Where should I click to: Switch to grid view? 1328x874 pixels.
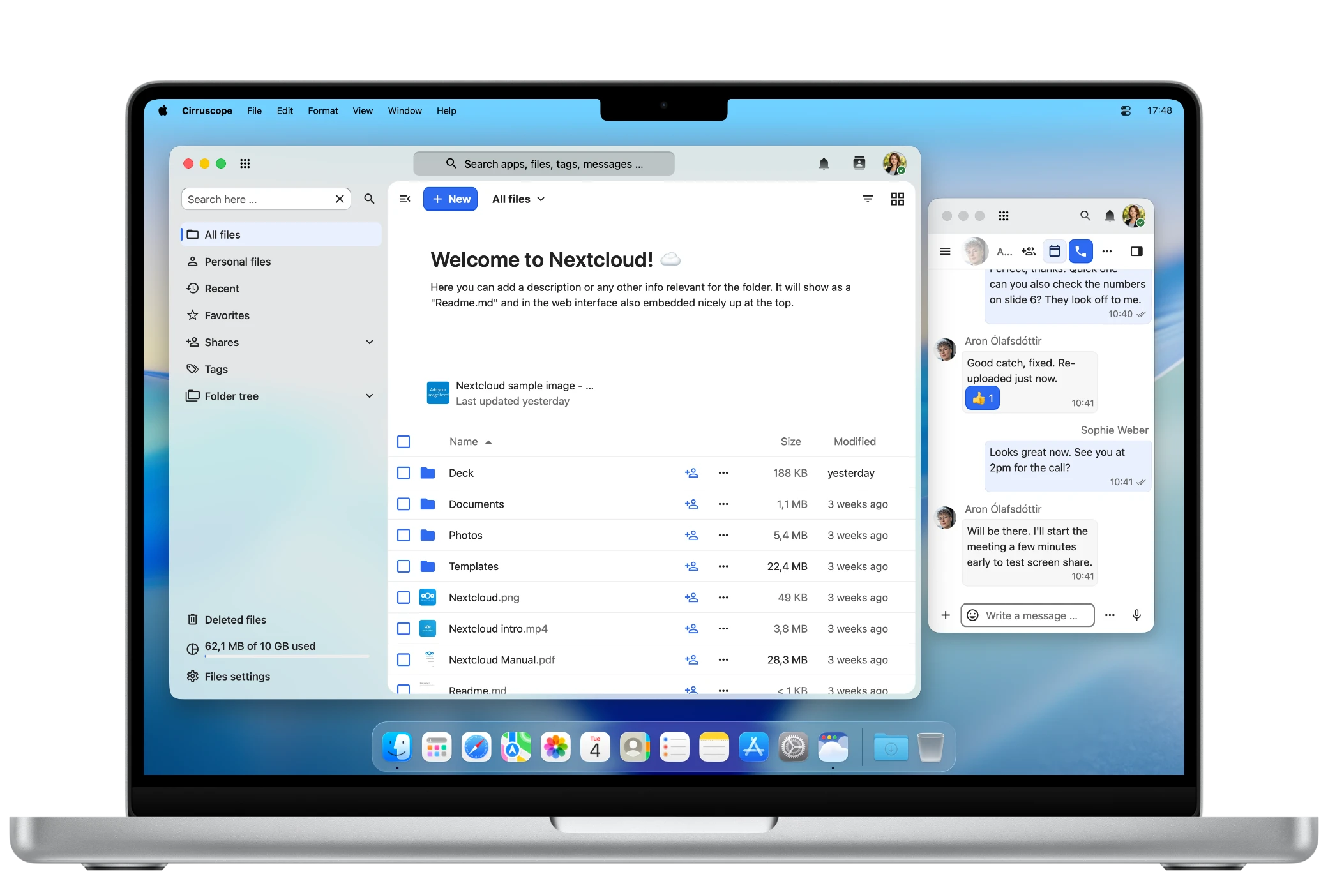tap(897, 199)
